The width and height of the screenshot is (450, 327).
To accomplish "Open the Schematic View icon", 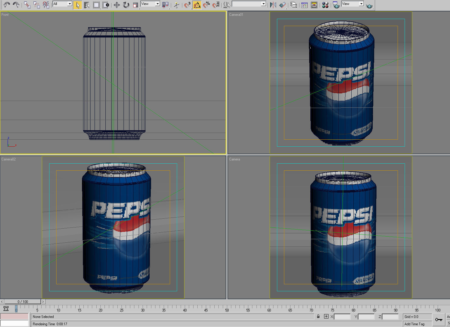I will point(314,5).
